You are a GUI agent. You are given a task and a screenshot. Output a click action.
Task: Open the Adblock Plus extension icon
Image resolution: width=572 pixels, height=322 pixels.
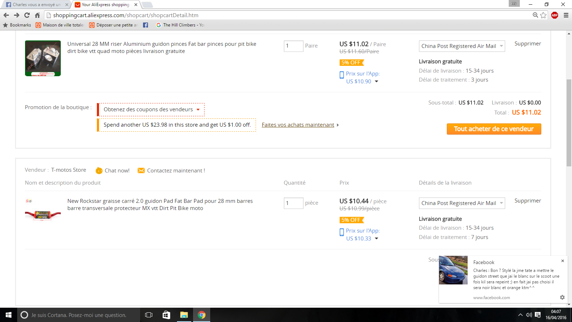tap(554, 15)
